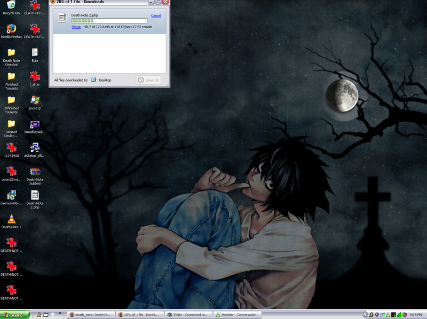Click the download status text 48.7 of 172.6 MB
Screen dimensions: 427x319
tap(118, 27)
